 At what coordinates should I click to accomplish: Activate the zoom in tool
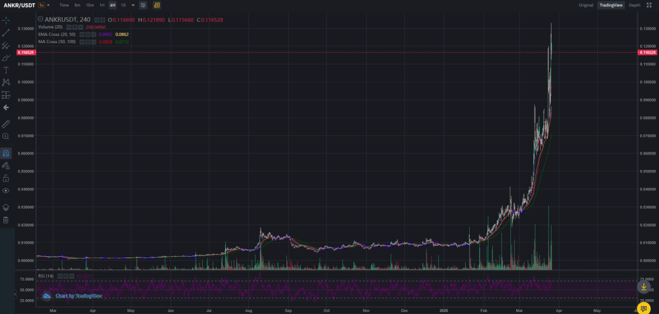6,136
